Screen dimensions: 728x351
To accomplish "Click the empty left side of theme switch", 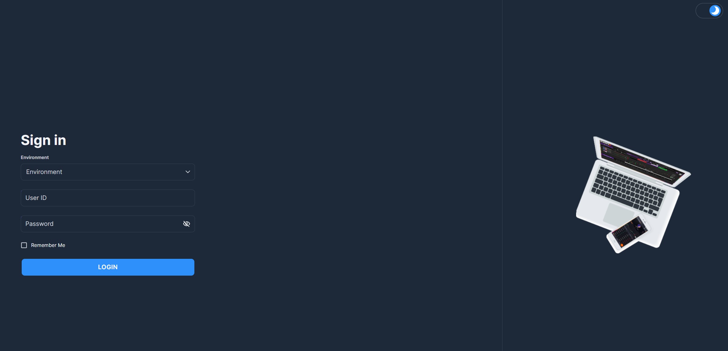I will point(702,11).
